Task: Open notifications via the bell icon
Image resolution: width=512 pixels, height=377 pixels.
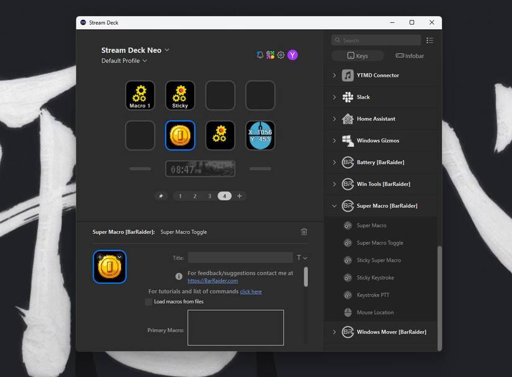Action: 259,55
